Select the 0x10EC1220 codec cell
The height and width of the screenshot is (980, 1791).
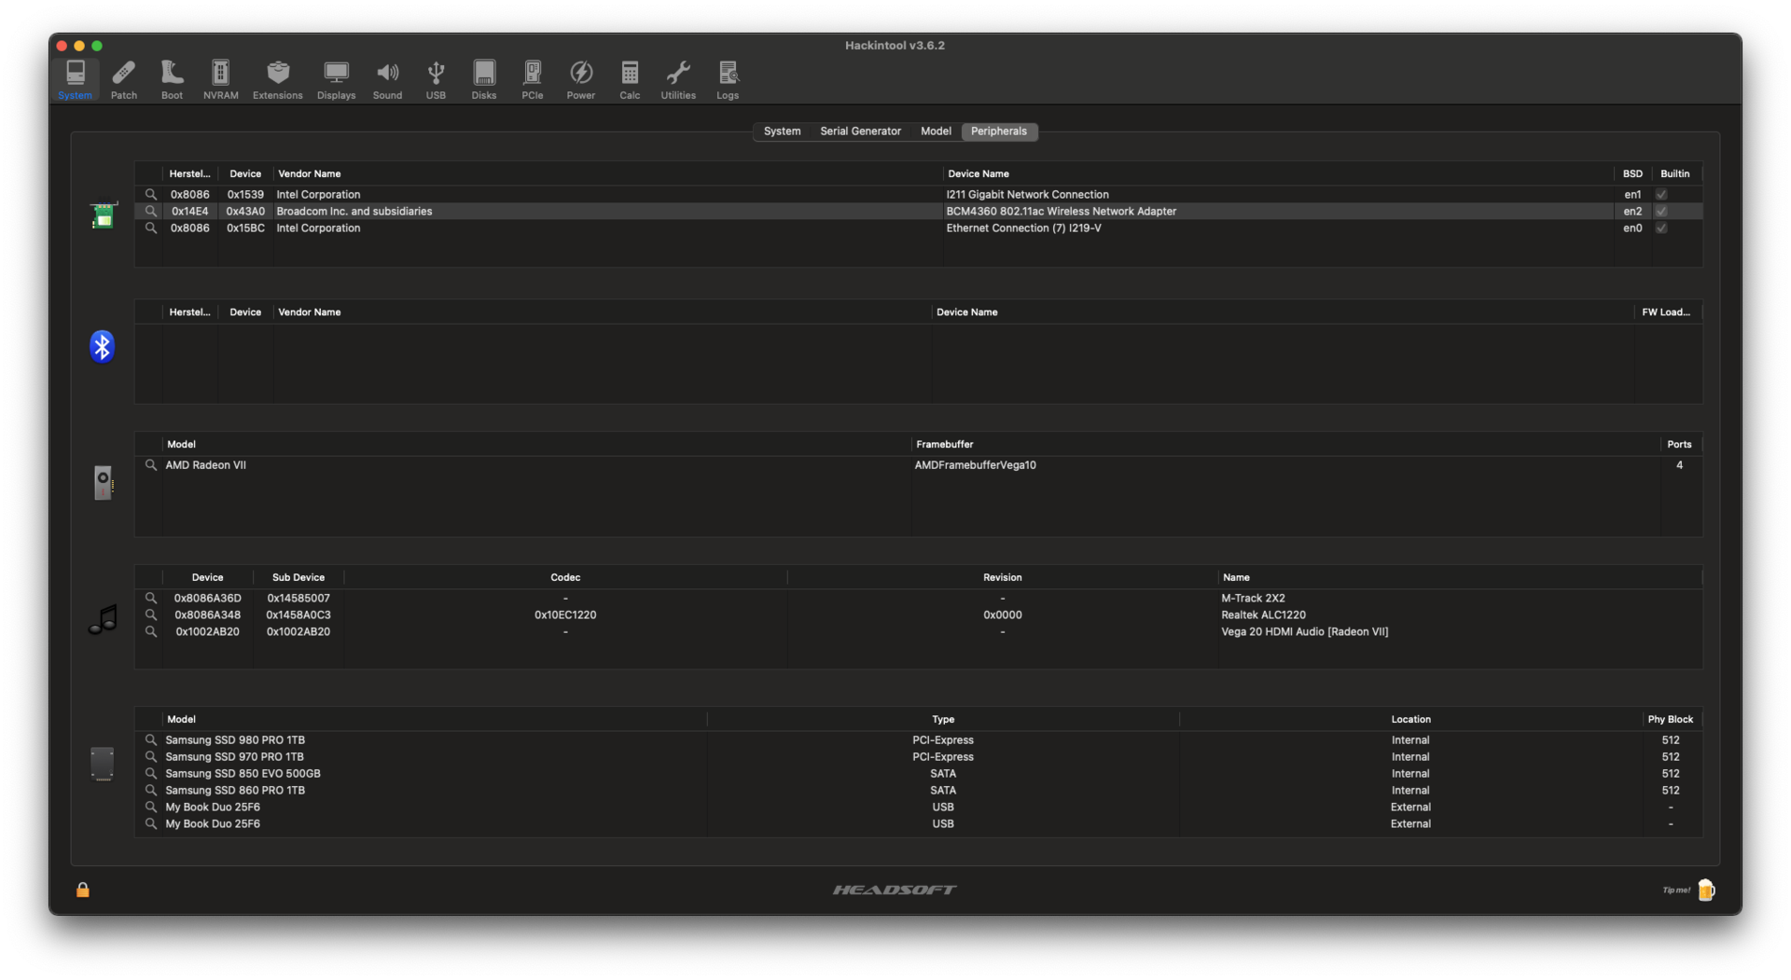click(x=565, y=615)
